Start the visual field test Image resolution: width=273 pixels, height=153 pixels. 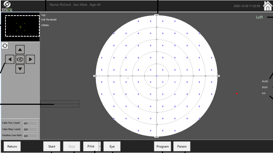pos(52,146)
